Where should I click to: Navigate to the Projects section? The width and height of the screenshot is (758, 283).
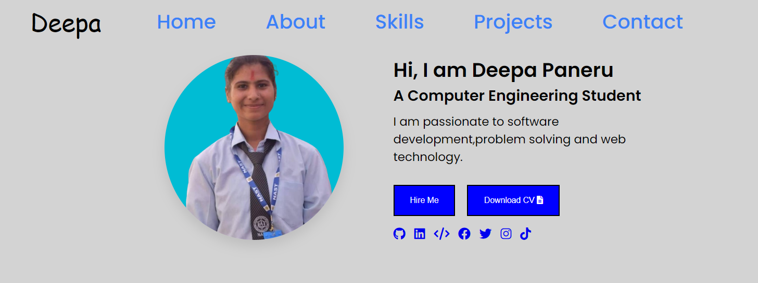coord(513,22)
